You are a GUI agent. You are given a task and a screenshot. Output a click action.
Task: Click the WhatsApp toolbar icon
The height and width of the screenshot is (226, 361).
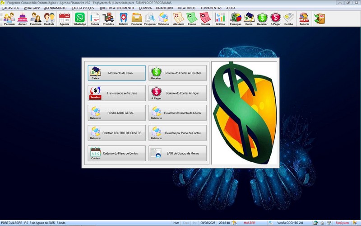point(79,19)
